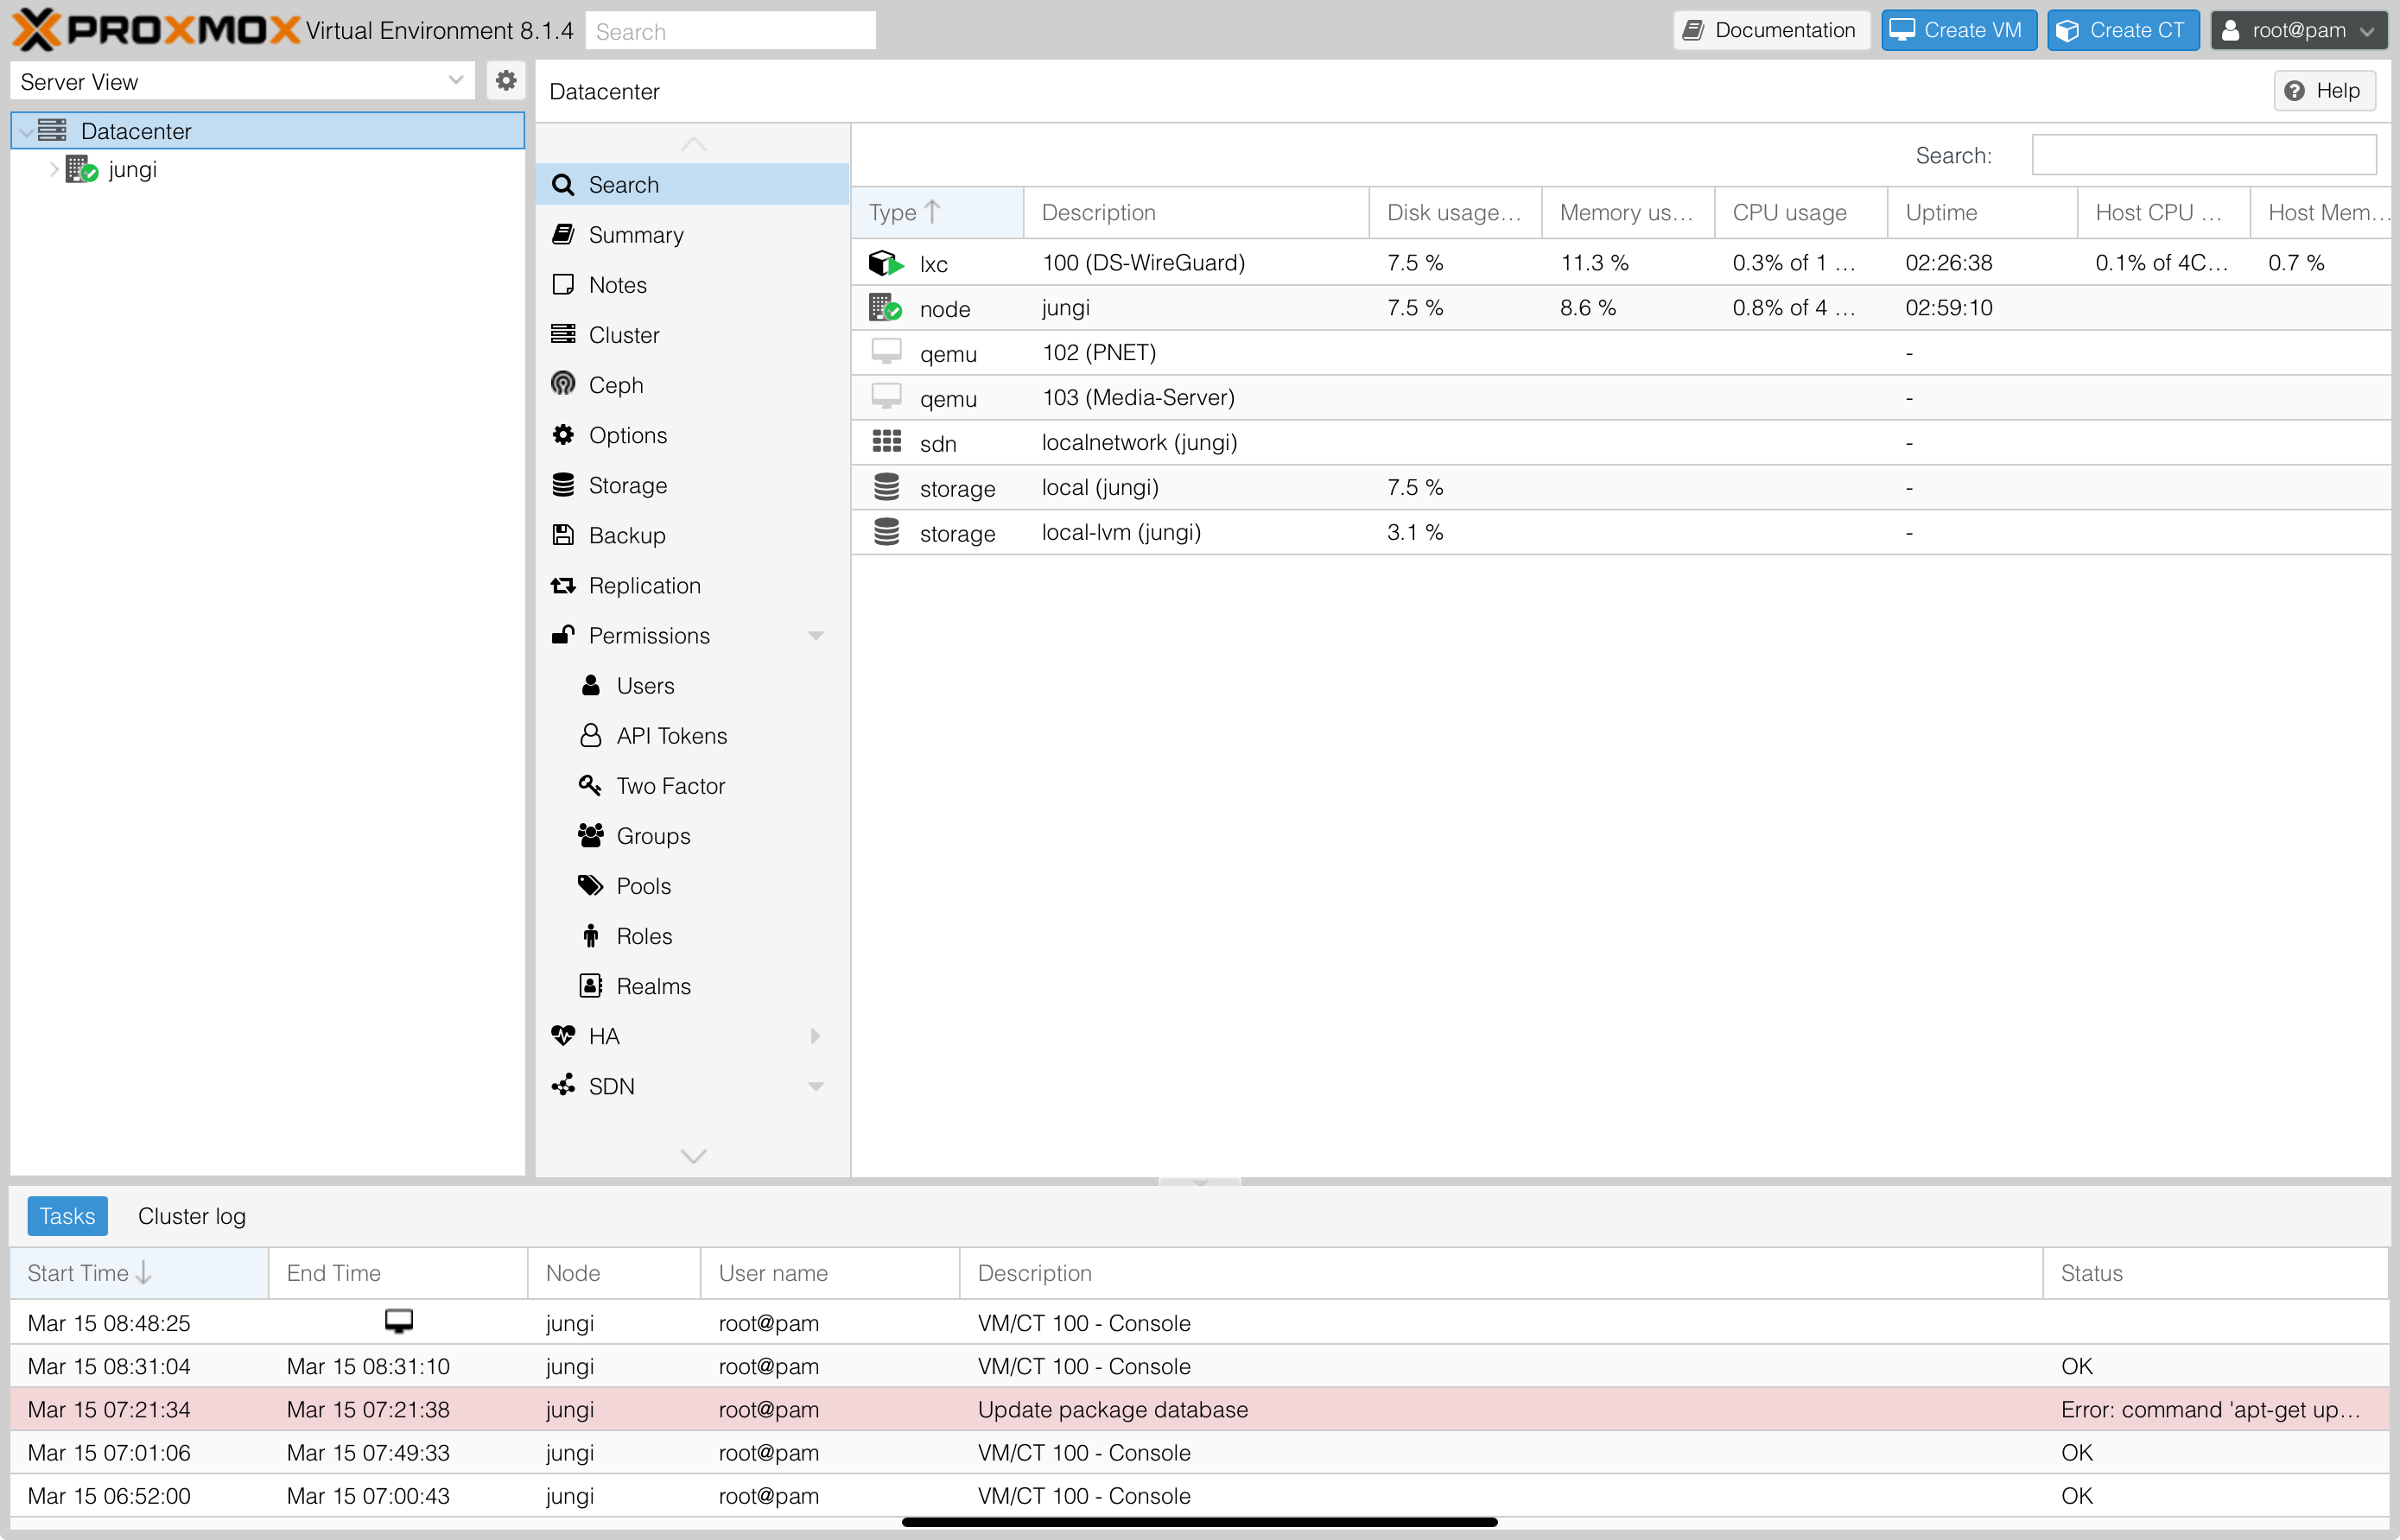
Task: Click the Create VM button
Action: (1957, 30)
